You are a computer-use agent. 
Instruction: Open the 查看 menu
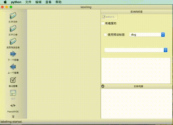[48, 2]
